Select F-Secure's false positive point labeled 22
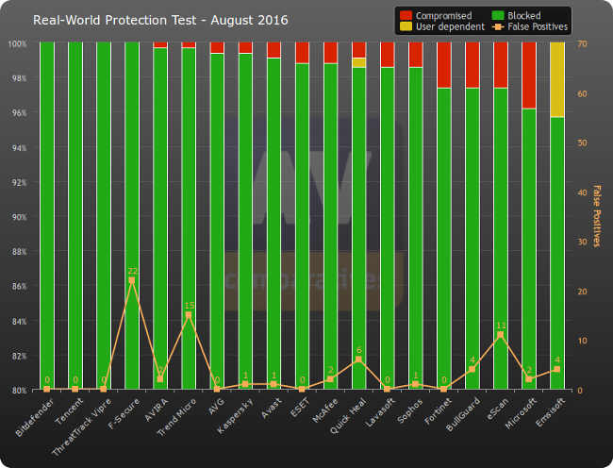Image resolution: width=613 pixels, height=468 pixels. pyautogui.click(x=132, y=280)
